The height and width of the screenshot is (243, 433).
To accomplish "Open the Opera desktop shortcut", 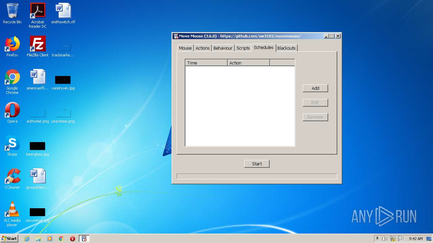I will pyautogui.click(x=12, y=113).
